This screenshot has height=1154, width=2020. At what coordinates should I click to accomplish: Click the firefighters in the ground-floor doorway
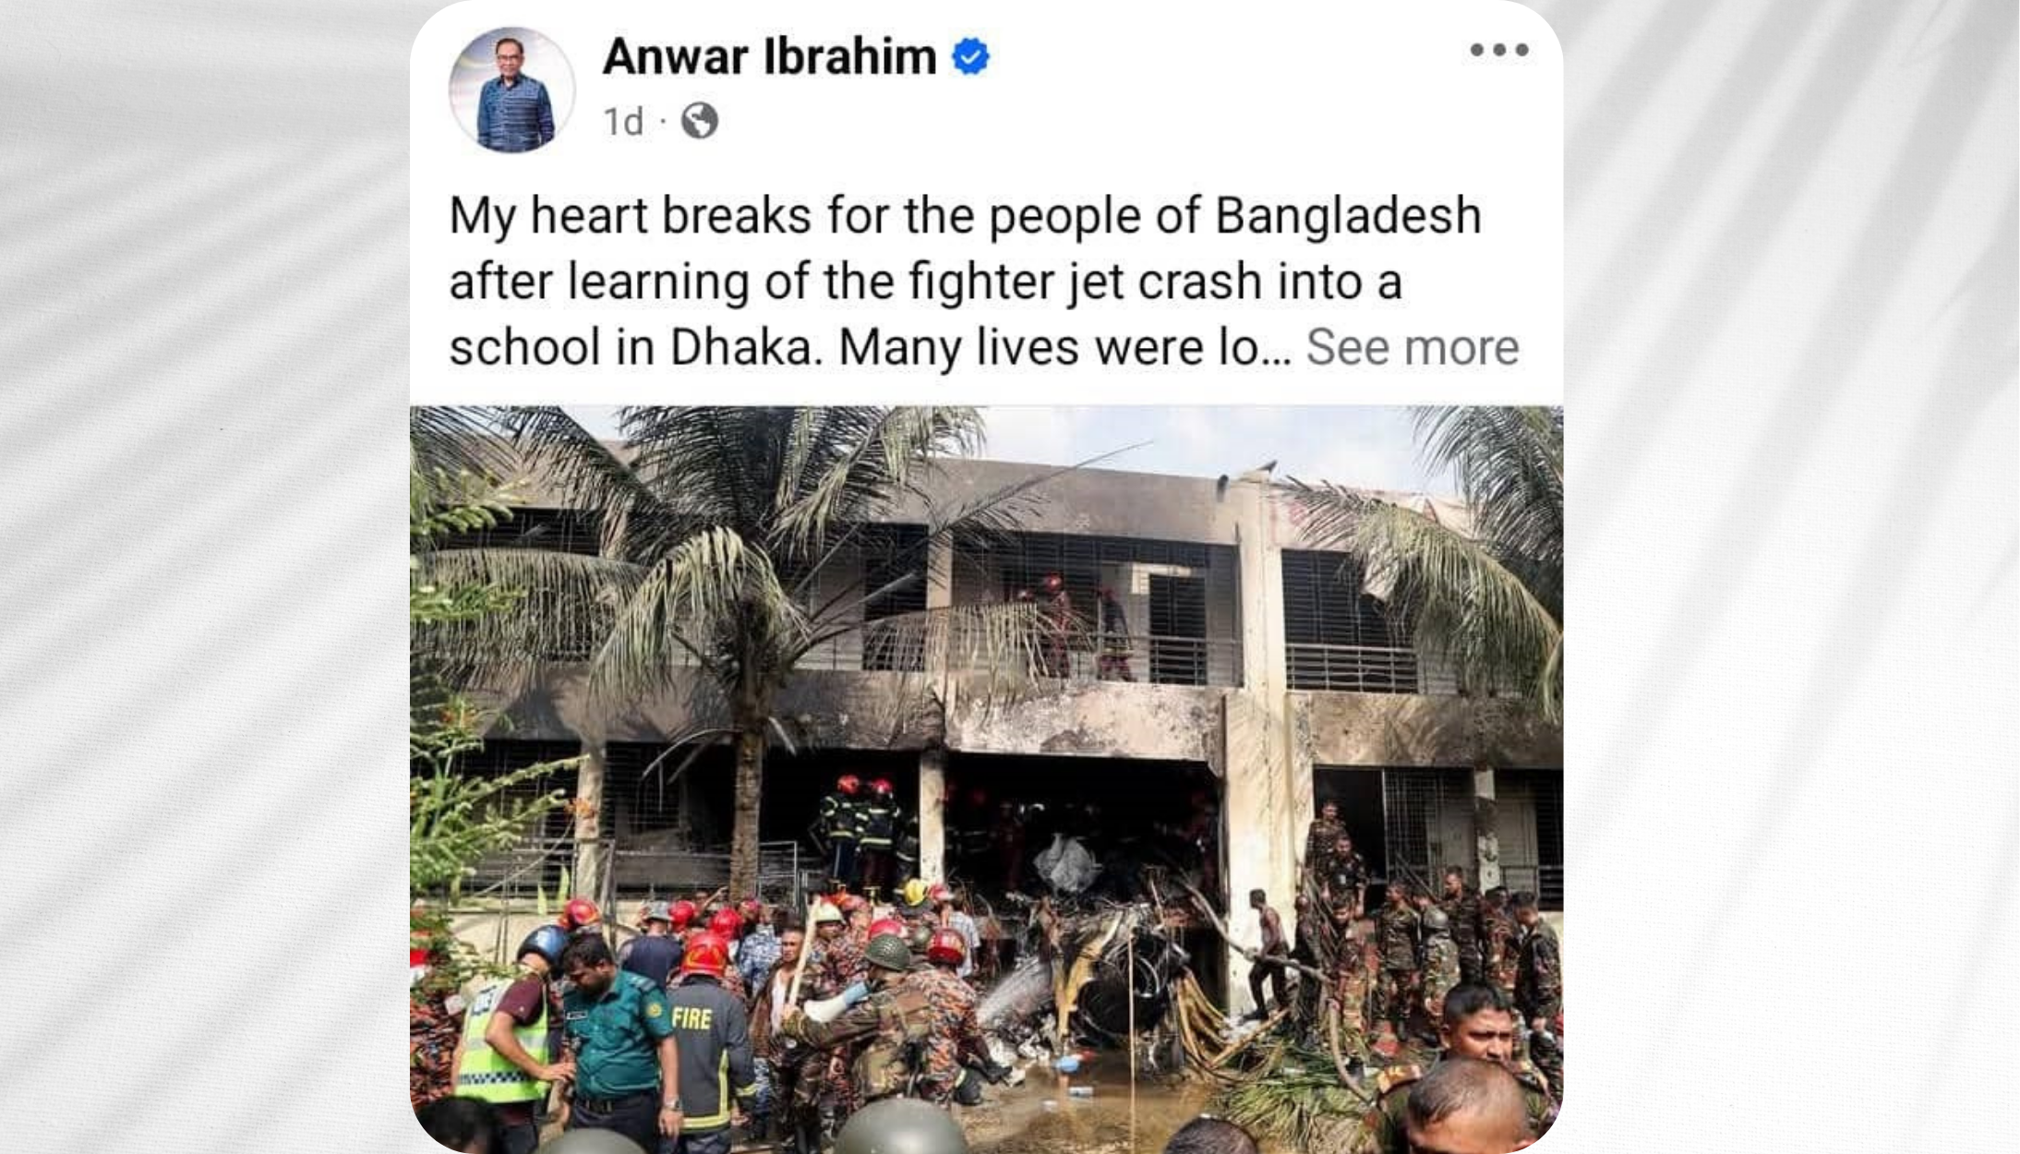(863, 831)
